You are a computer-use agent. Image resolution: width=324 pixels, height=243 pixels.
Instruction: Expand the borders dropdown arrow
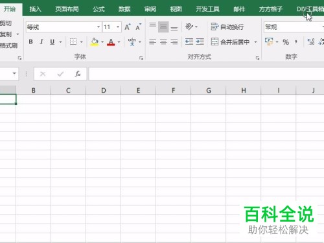pos(82,42)
